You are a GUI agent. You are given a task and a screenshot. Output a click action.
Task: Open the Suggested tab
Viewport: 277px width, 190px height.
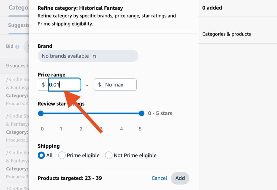point(19,25)
